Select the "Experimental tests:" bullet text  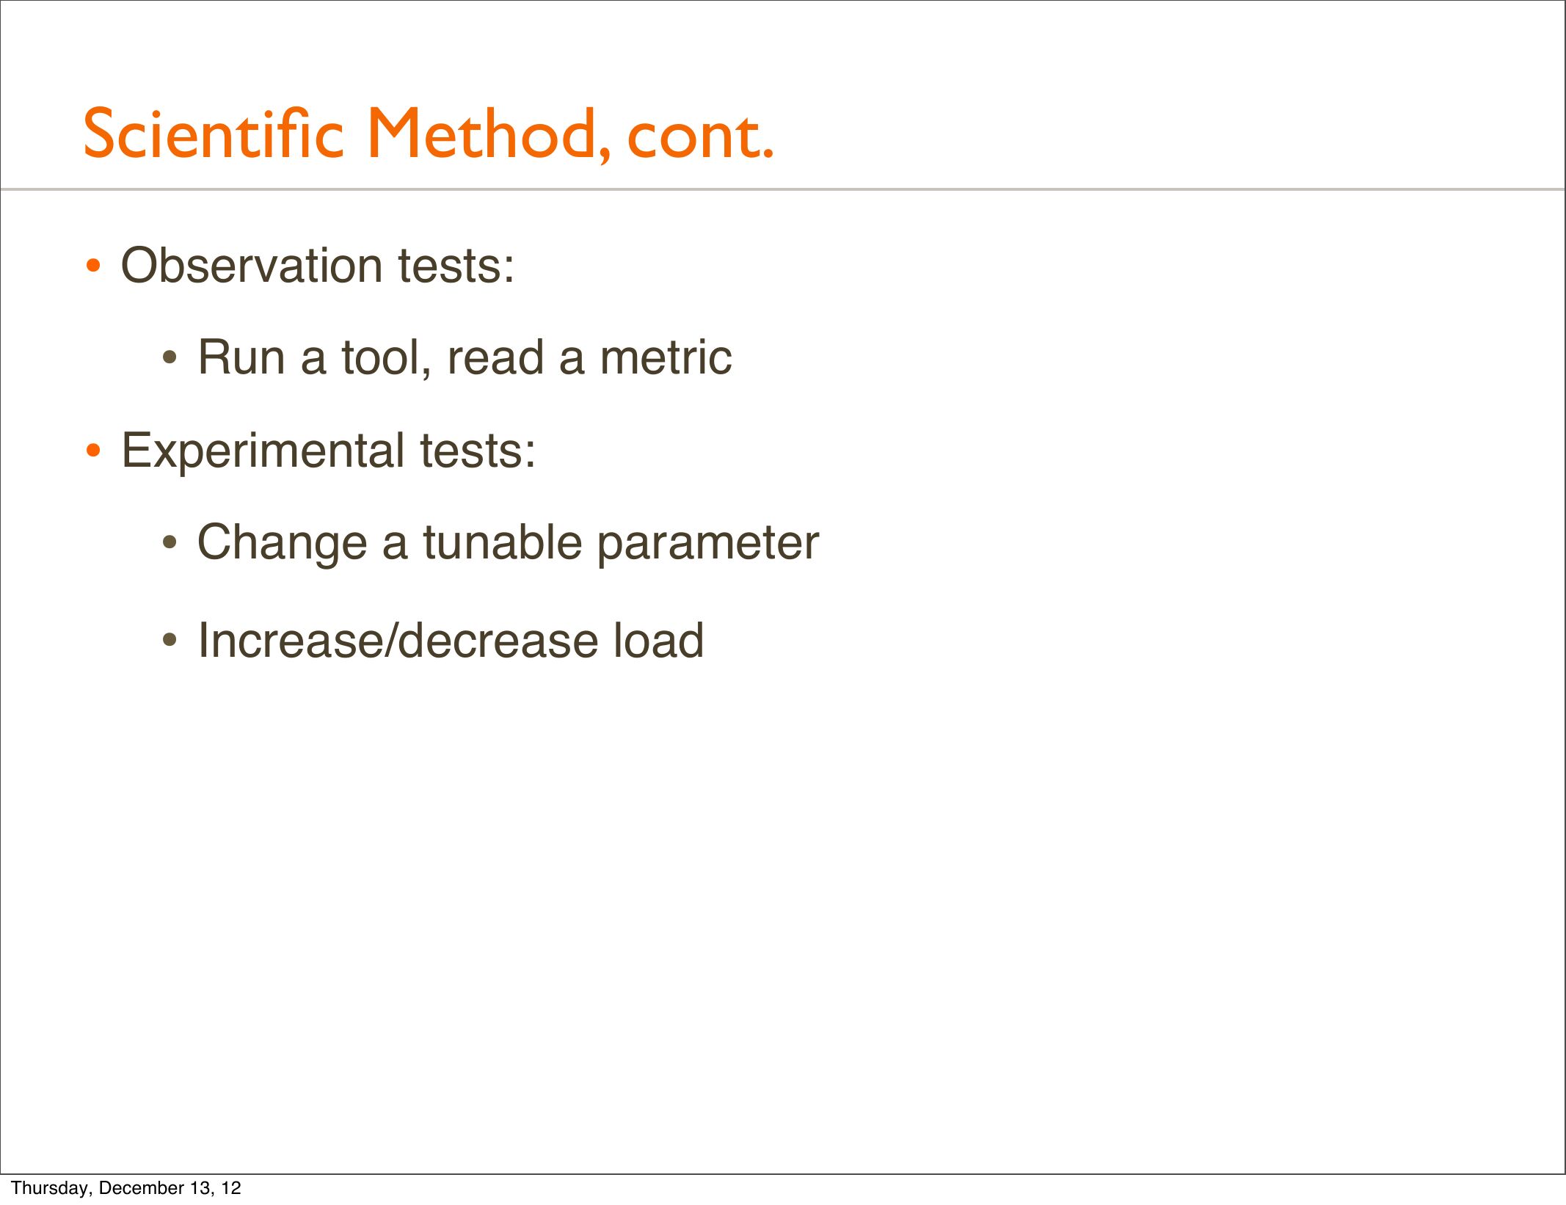[x=328, y=450]
